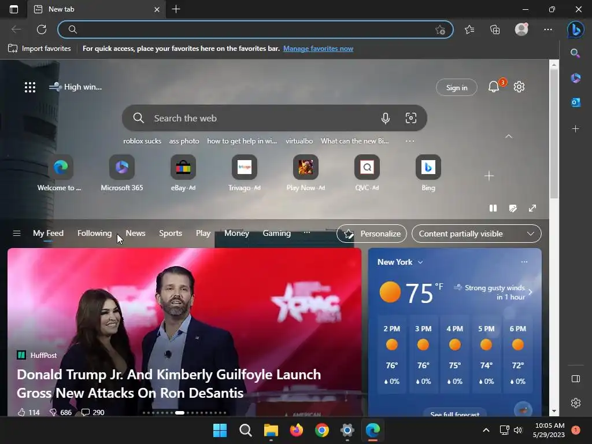Screen dimensions: 592x444
Task: Open the sidebar settings gear
Action: coord(576,403)
